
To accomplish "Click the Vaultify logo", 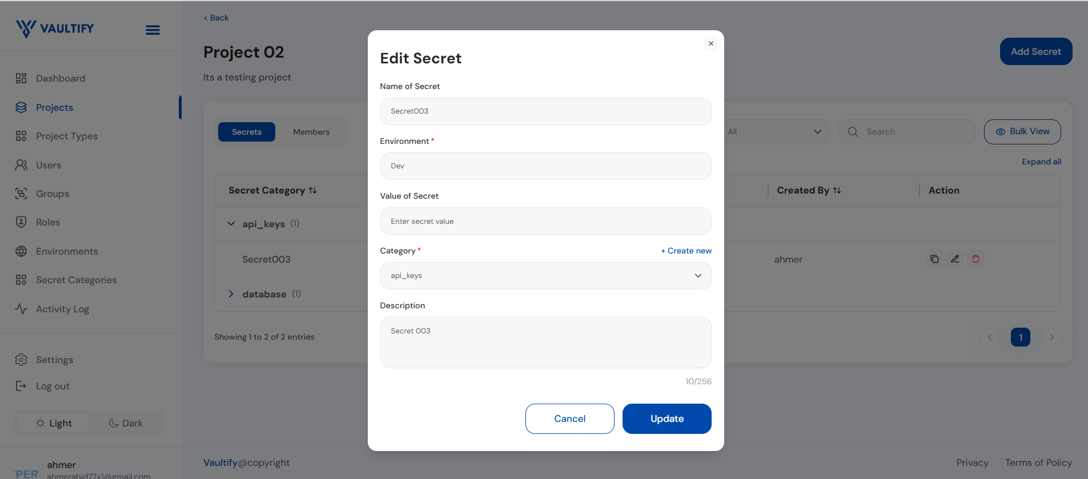I will (55, 28).
